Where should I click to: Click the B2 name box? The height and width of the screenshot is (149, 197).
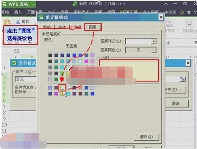pyautogui.click(x=17, y=51)
